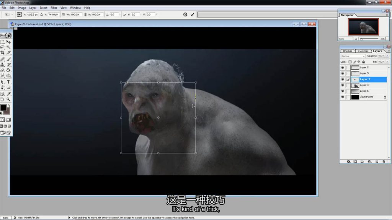This screenshot has width=392, height=220.
Task: Cancel the transform with the no-entry icon
Action: click(185, 15)
